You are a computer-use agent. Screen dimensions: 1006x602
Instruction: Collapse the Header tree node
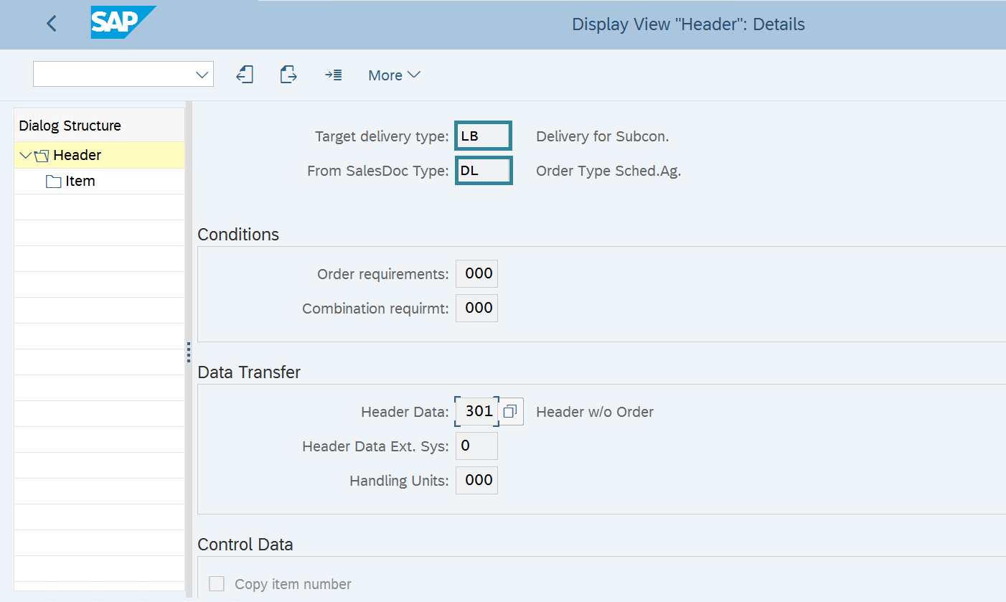[26, 155]
